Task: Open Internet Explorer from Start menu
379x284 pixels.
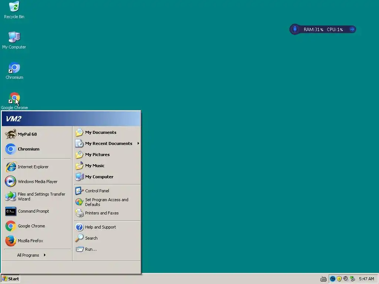Action: (37, 167)
